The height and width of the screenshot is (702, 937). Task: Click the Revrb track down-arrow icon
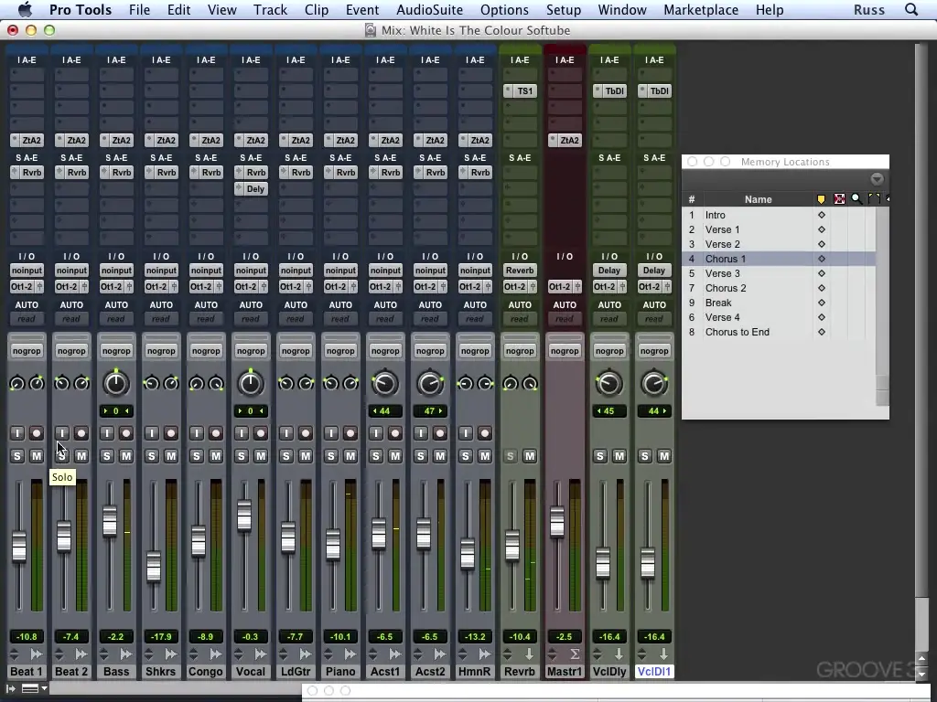[x=530, y=654]
